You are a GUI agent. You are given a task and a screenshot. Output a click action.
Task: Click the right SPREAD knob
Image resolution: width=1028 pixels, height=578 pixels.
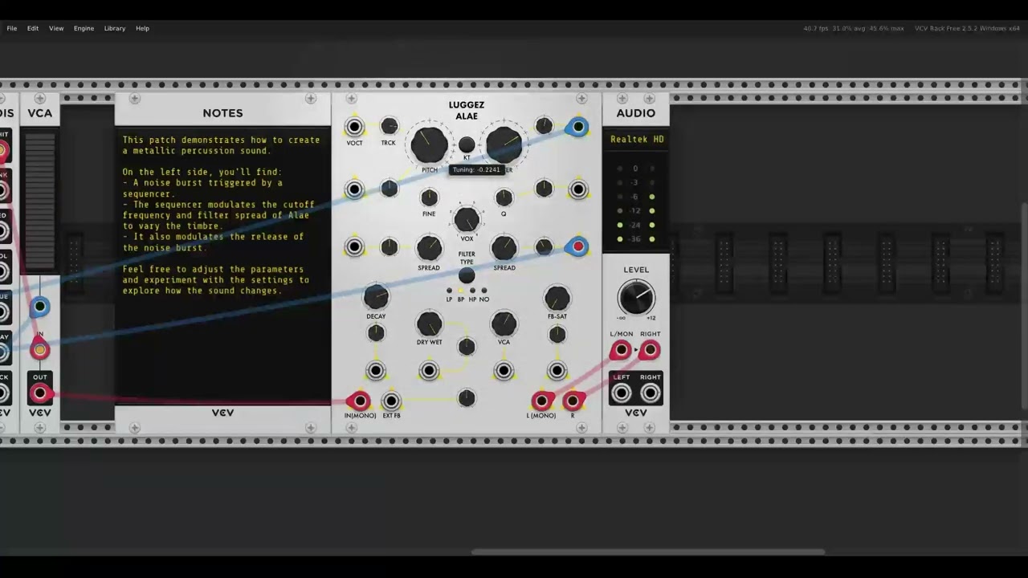pyautogui.click(x=504, y=248)
